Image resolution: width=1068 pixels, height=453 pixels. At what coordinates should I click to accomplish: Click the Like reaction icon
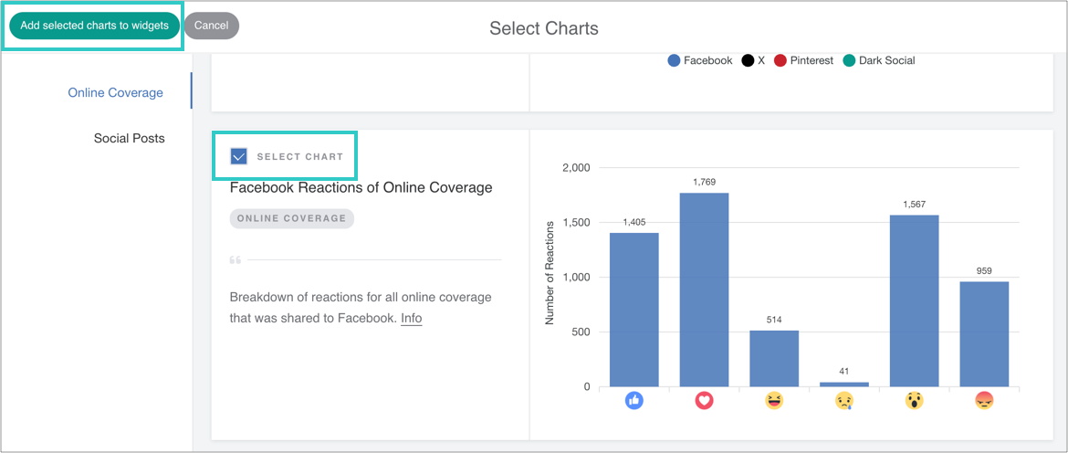[x=634, y=400]
